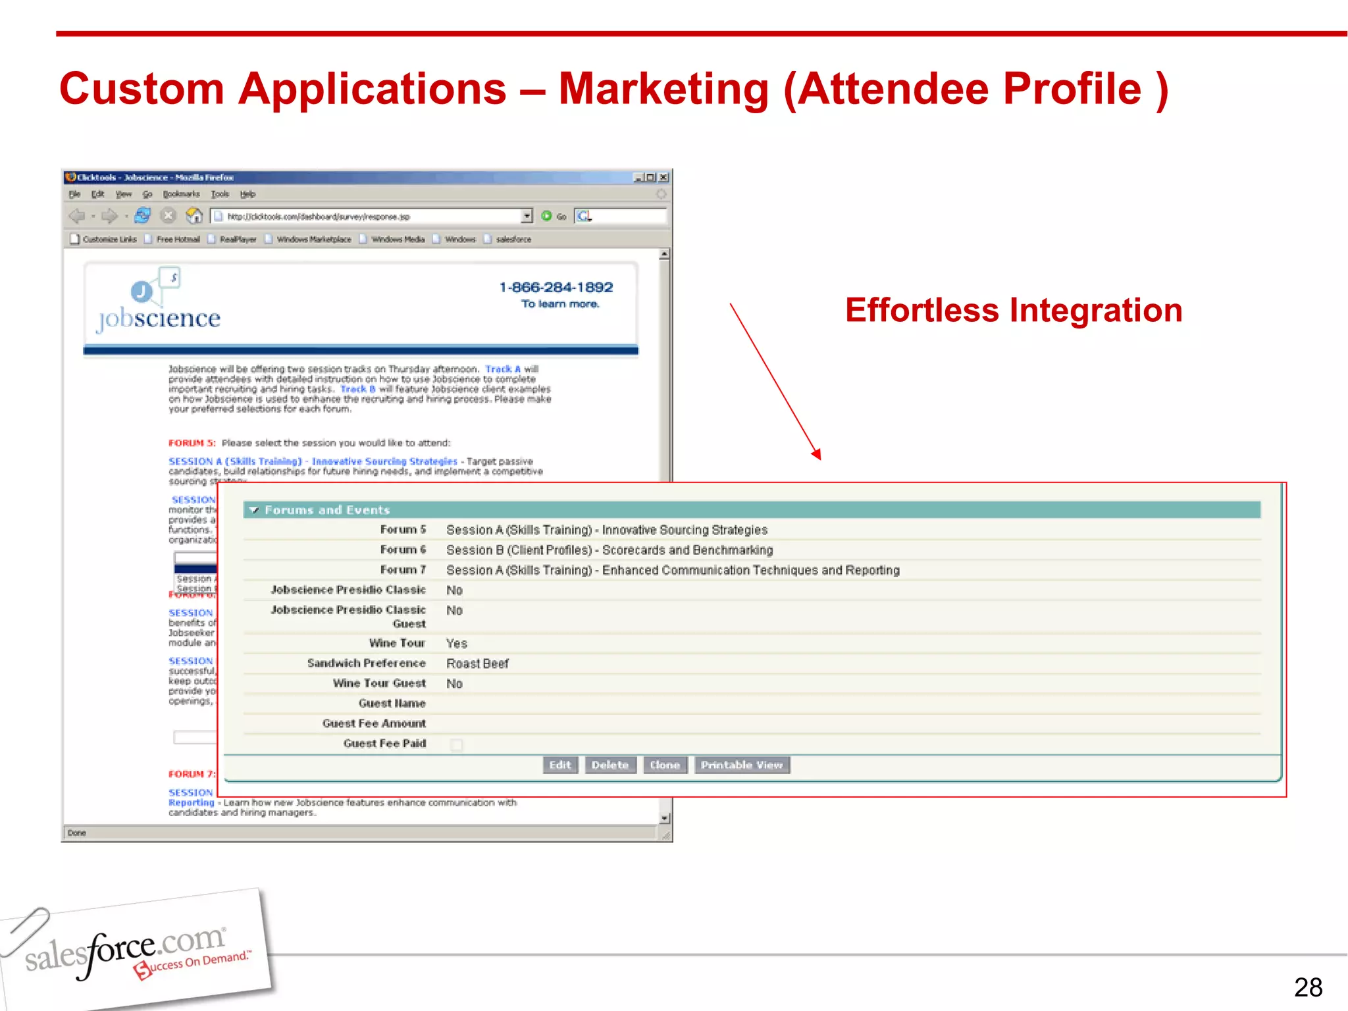Click the Reporting link under Forum 7
The height and width of the screenshot is (1011, 1348).
click(191, 803)
